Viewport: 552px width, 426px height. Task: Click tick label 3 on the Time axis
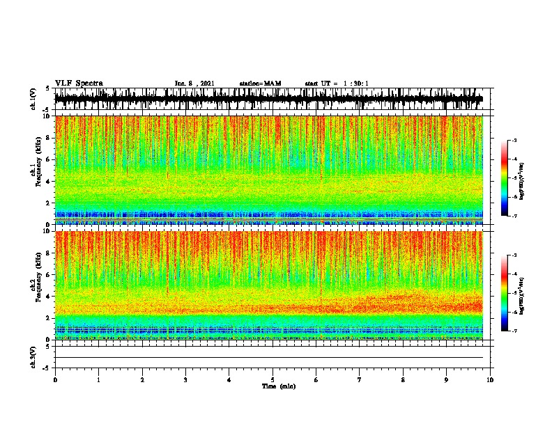click(185, 380)
